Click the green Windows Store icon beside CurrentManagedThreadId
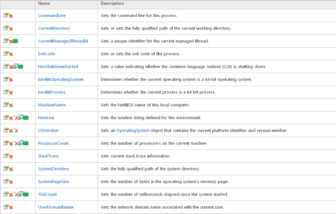Screen dimensions: 336x214 pos(15,41)
